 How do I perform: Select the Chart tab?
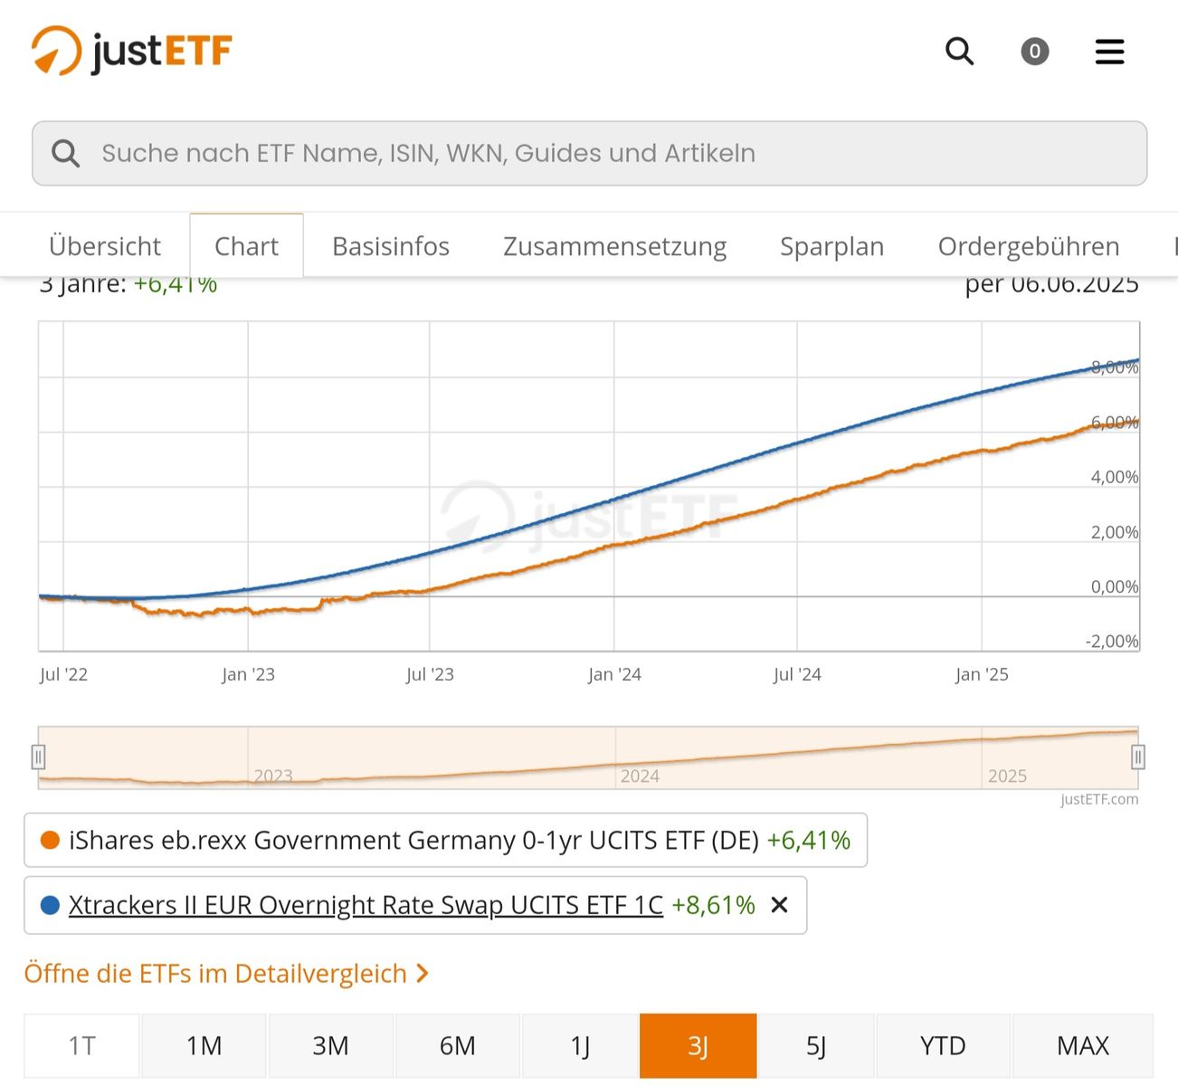click(246, 246)
